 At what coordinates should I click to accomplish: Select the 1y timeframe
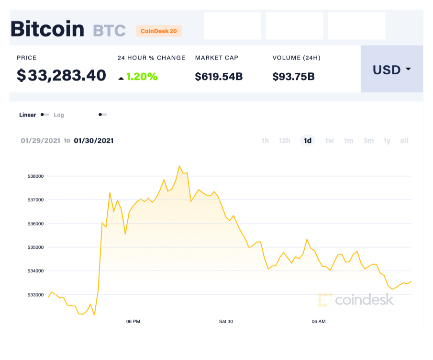(387, 140)
